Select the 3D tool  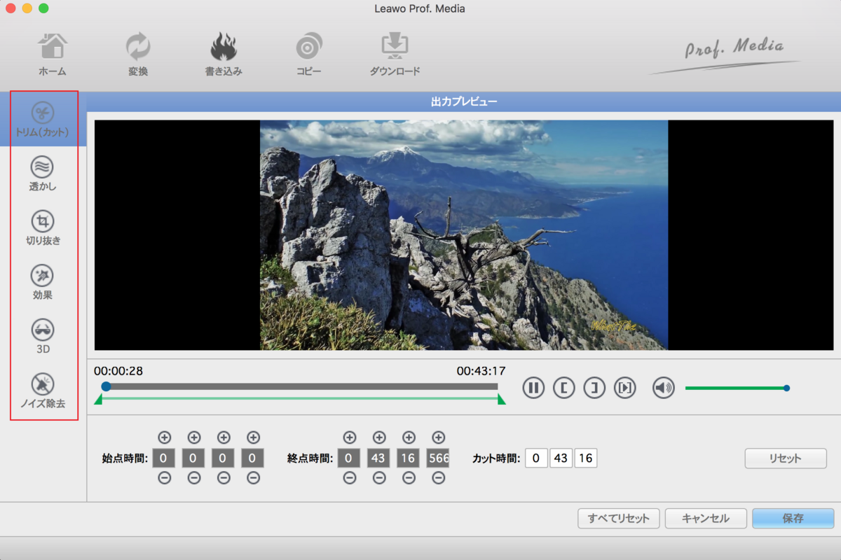tap(43, 336)
